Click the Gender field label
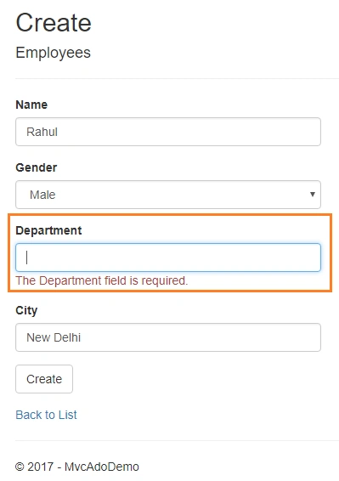 pos(37,167)
